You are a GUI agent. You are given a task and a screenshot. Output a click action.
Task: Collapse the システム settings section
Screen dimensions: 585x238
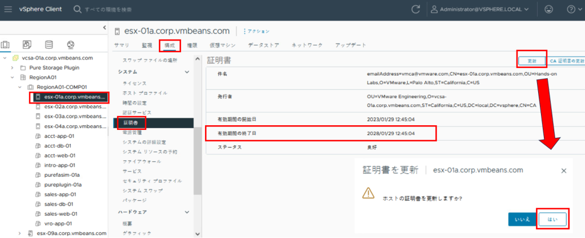[187, 72]
